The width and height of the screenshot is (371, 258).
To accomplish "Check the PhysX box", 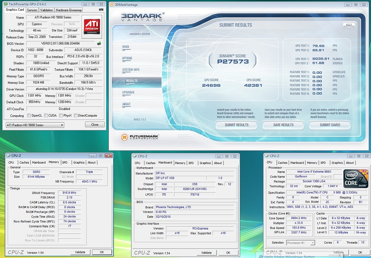I will tap(61, 115).
